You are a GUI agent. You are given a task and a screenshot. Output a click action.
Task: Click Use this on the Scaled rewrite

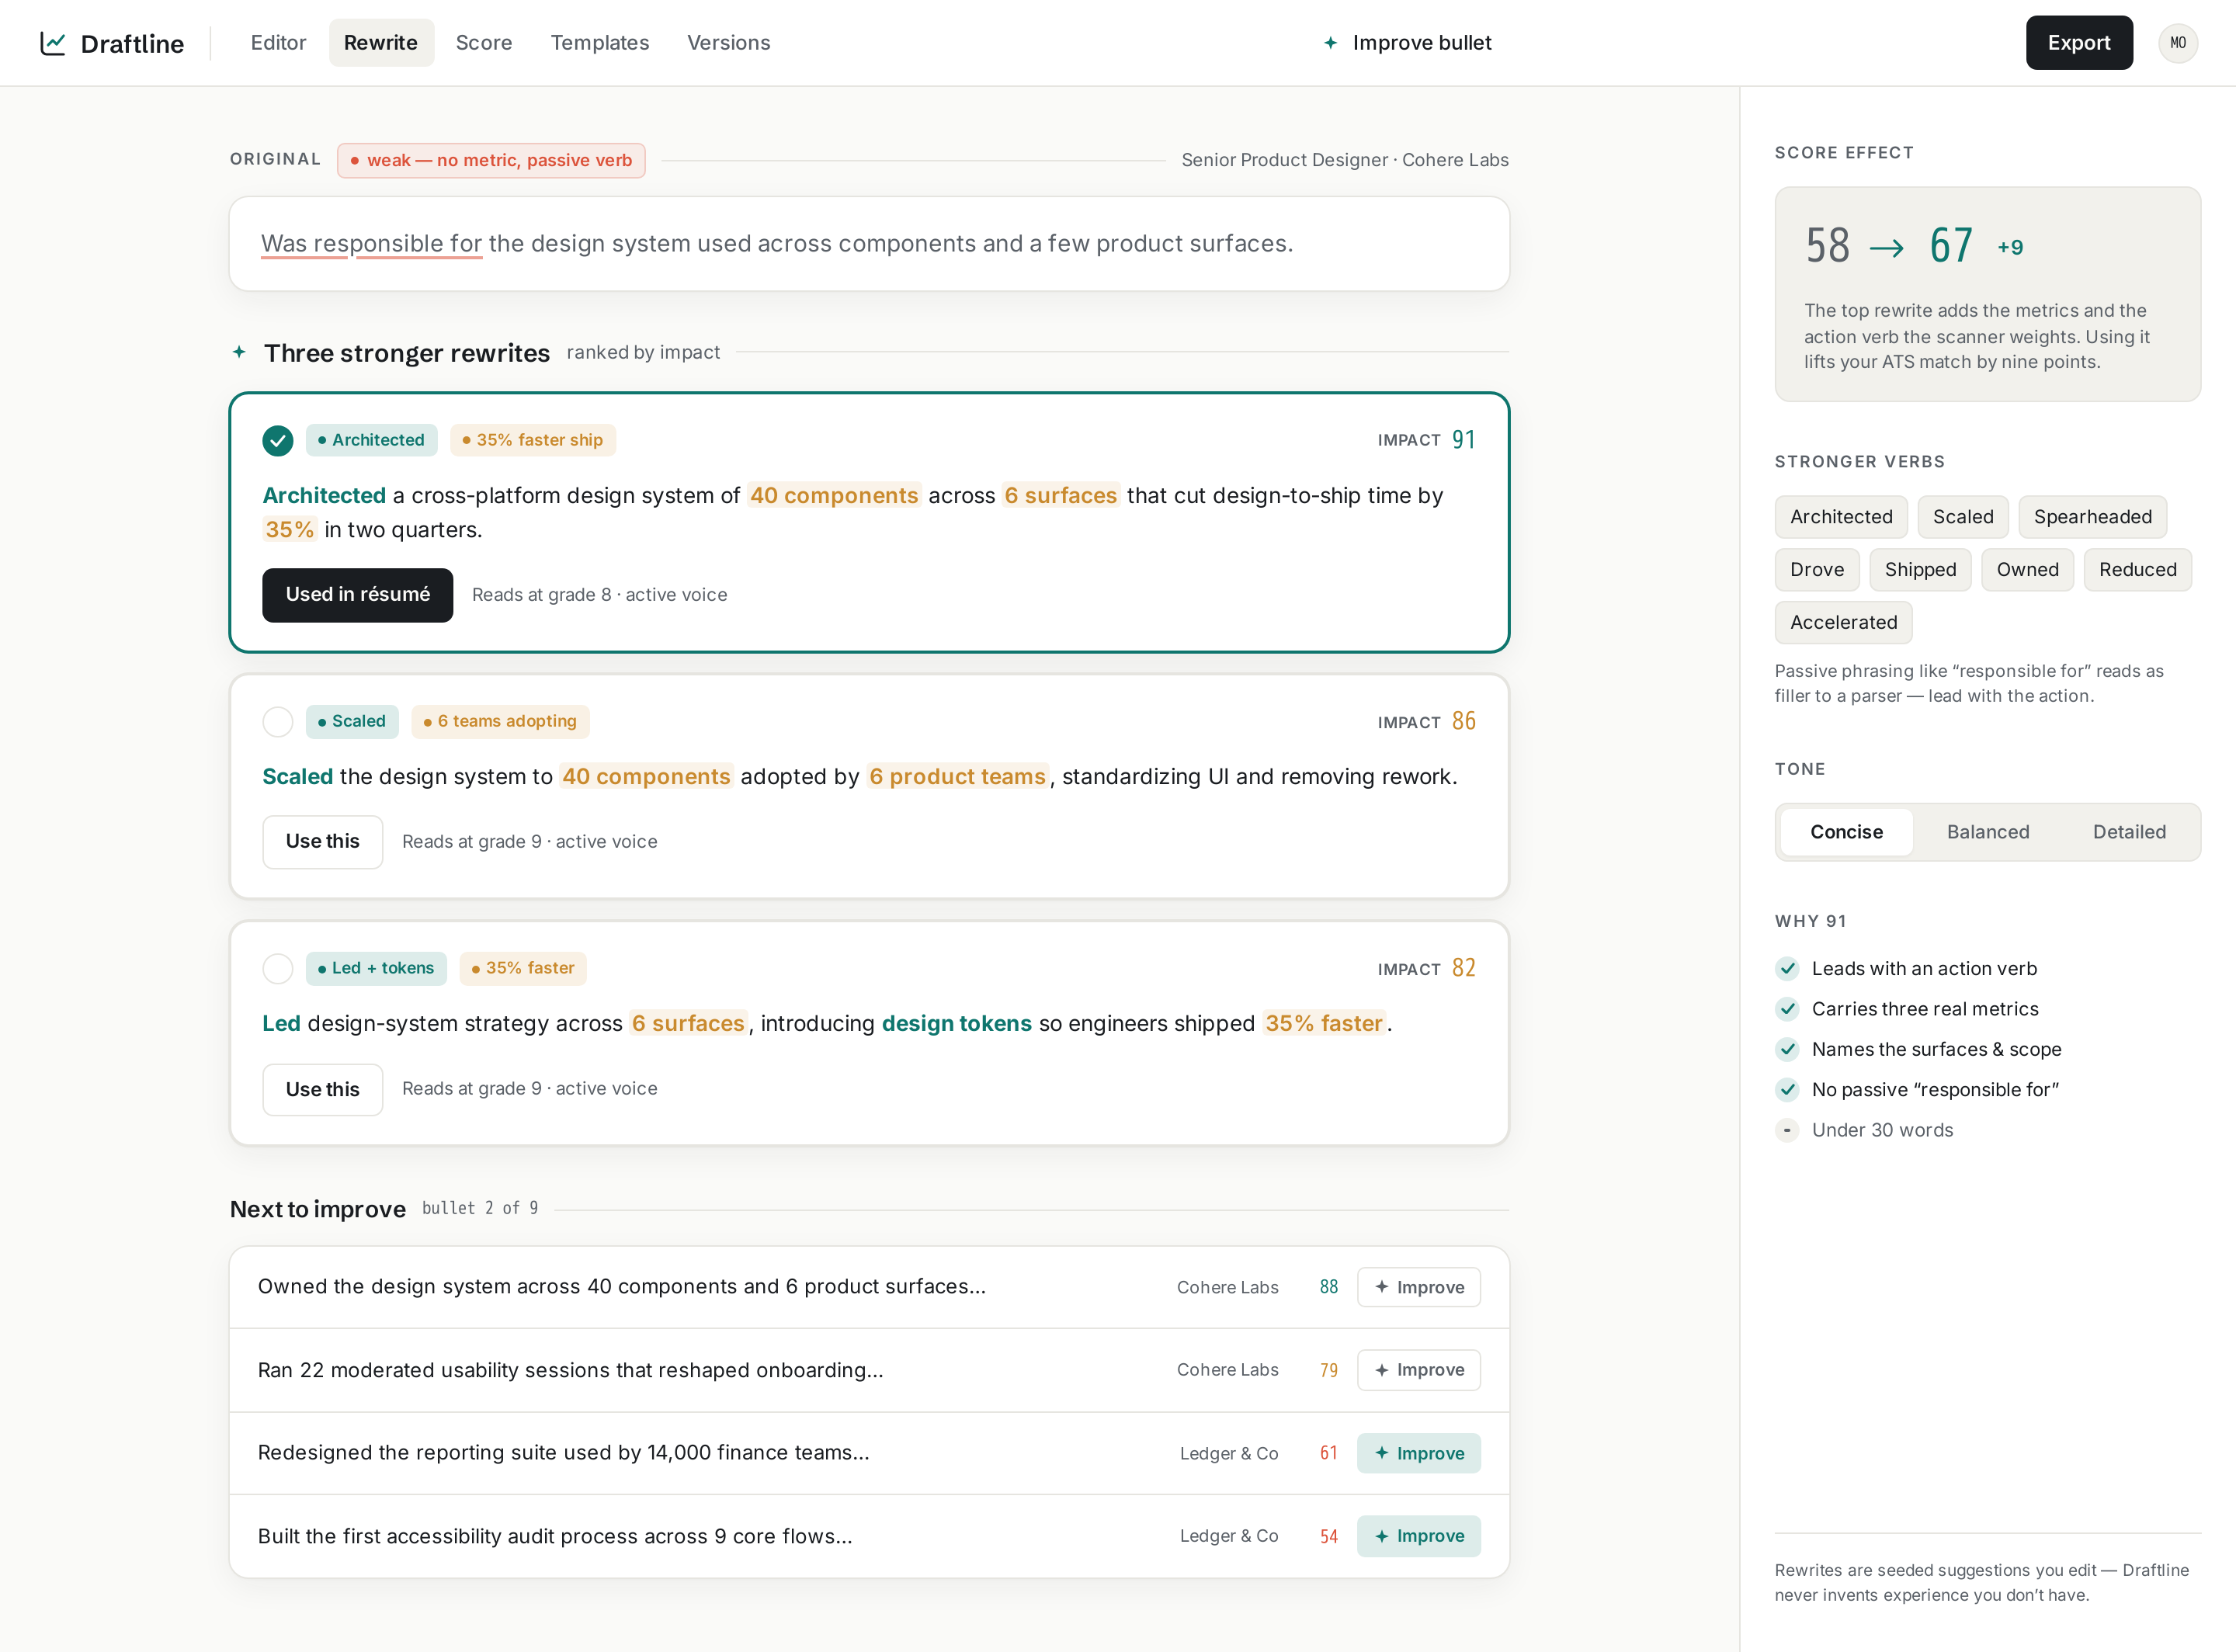click(x=322, y=842)
